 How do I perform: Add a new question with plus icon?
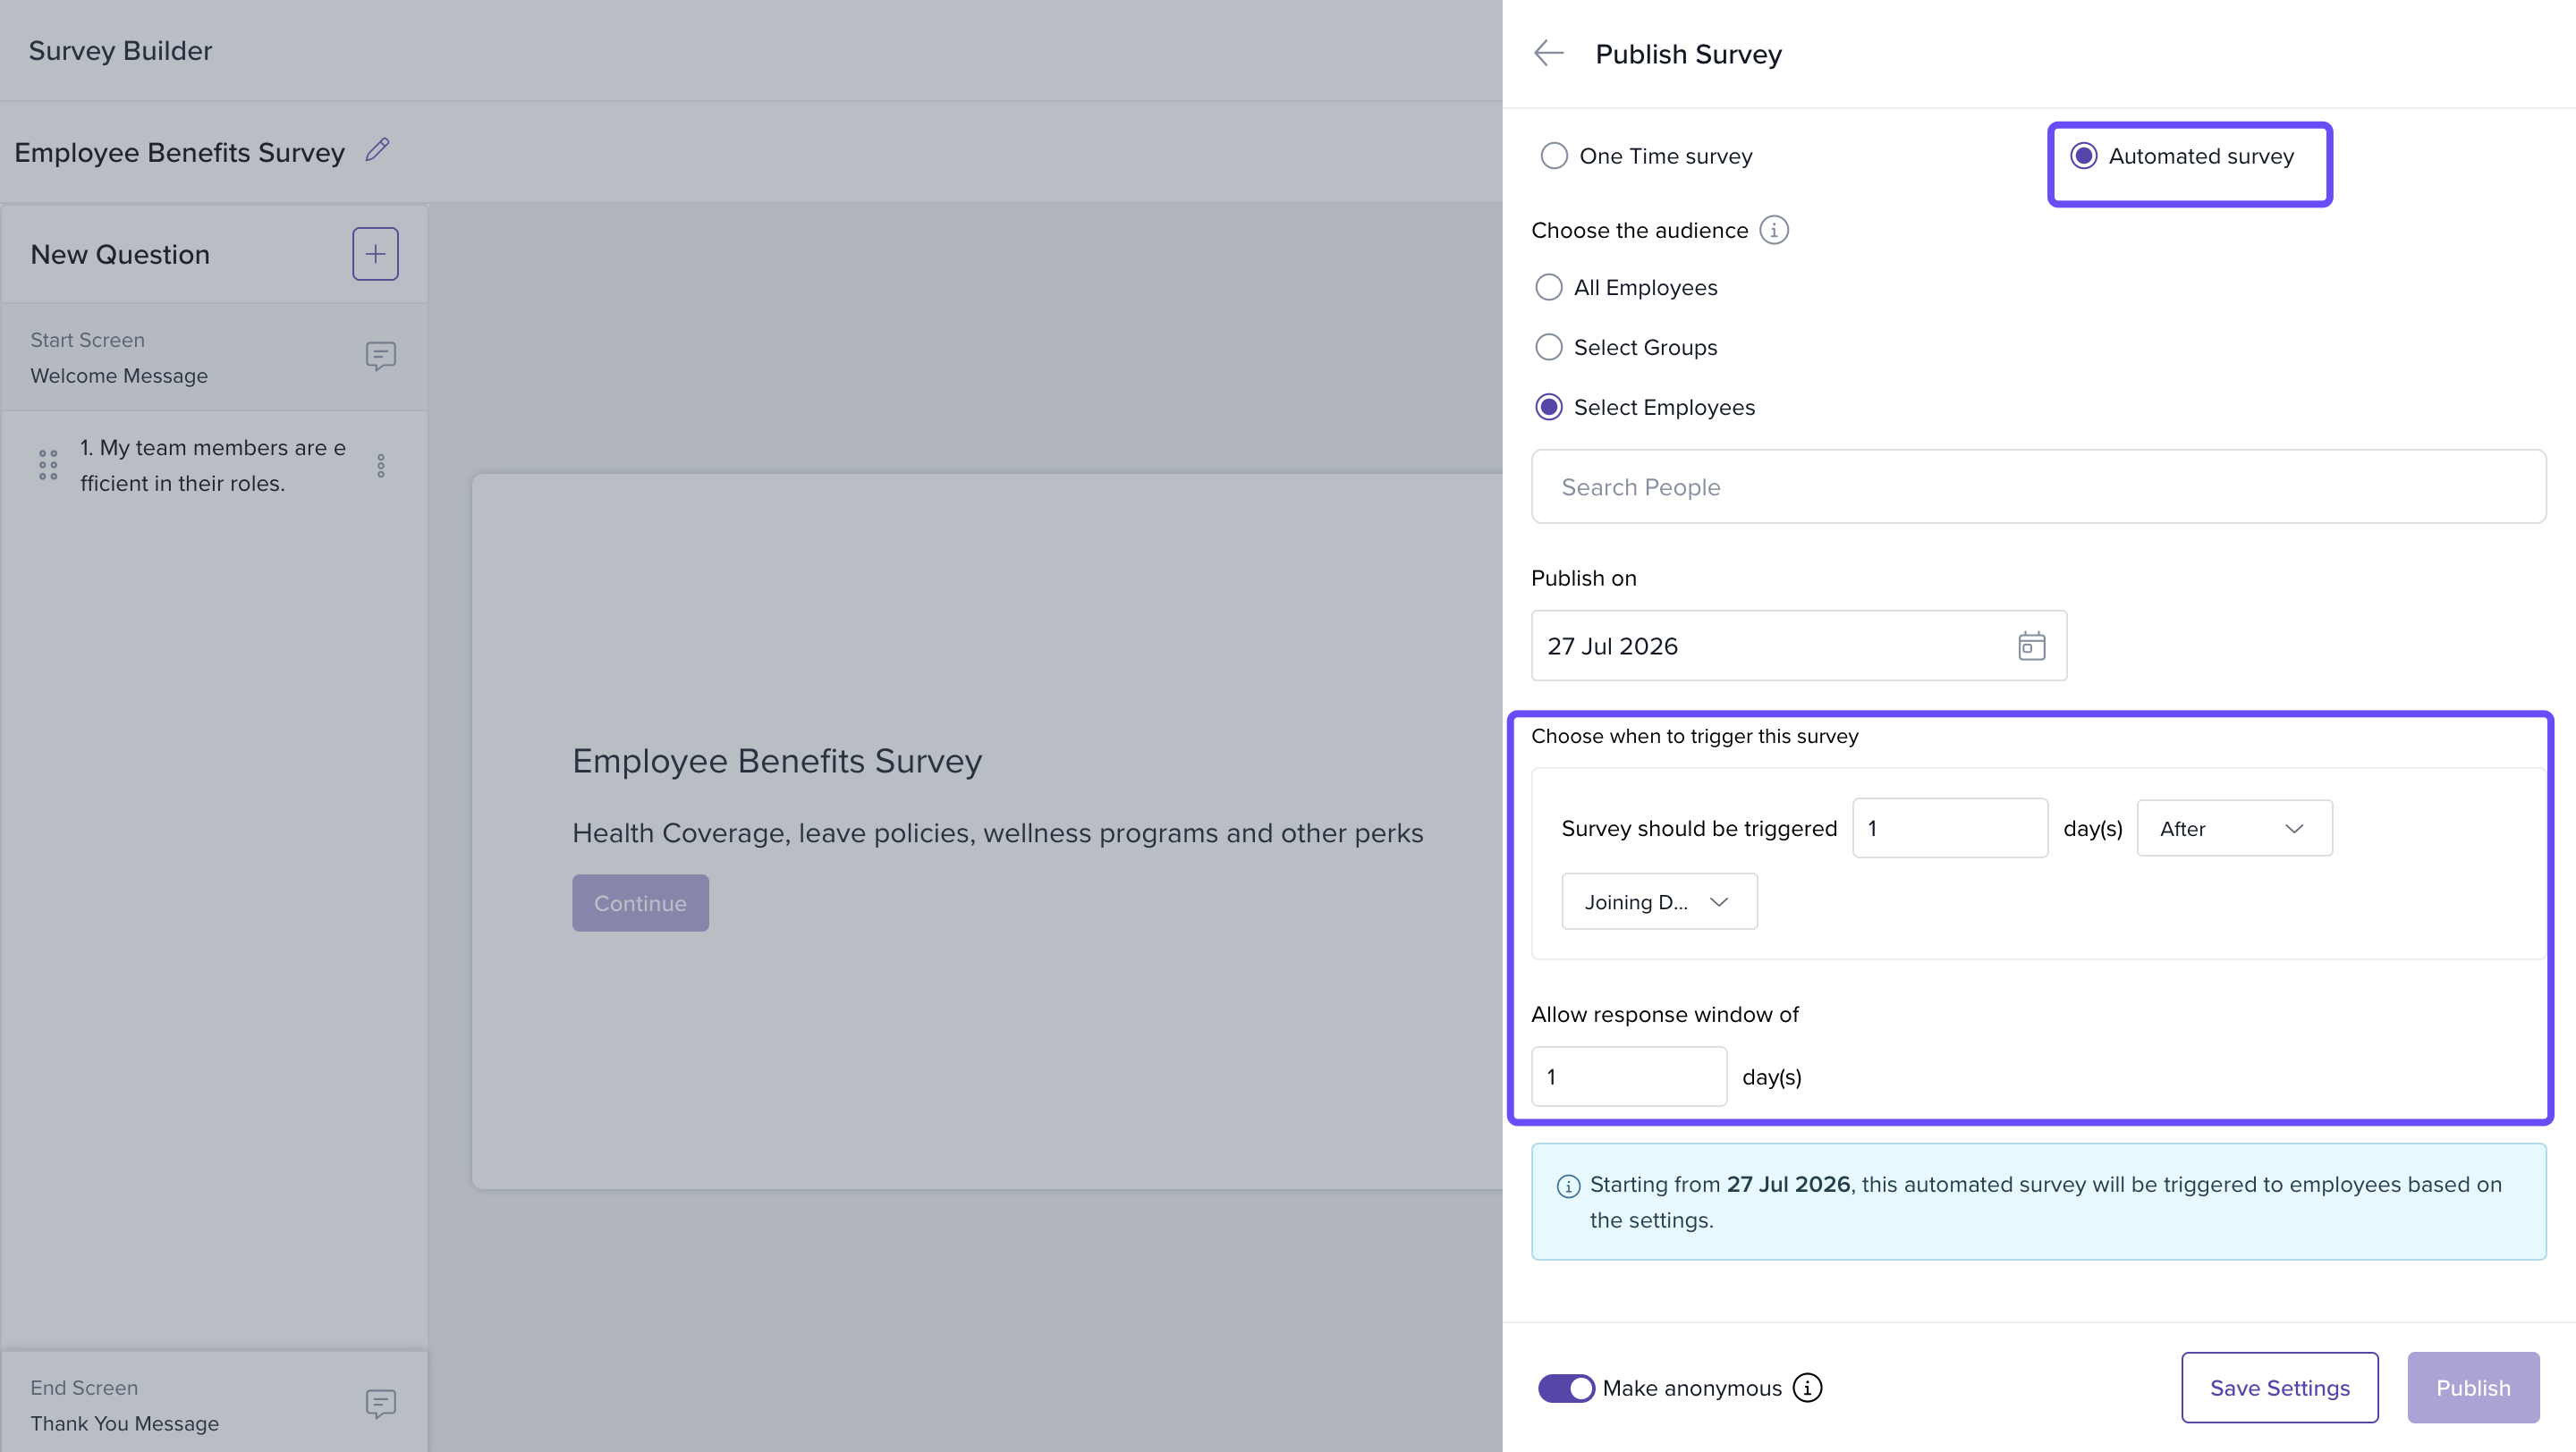[375, 254]
